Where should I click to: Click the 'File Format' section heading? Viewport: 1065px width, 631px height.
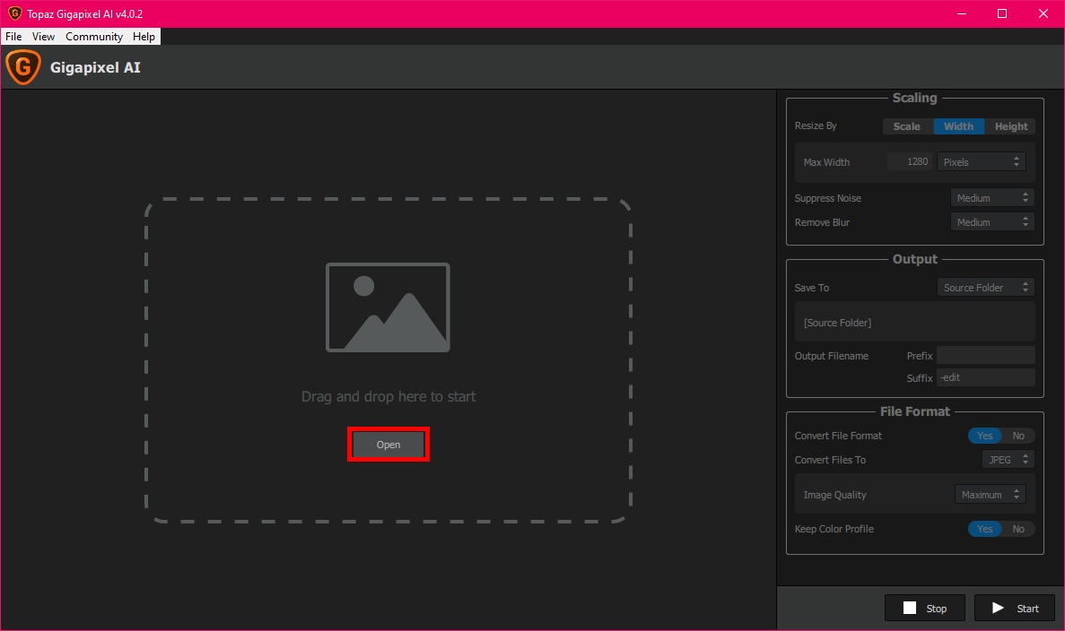coord(915,411)
